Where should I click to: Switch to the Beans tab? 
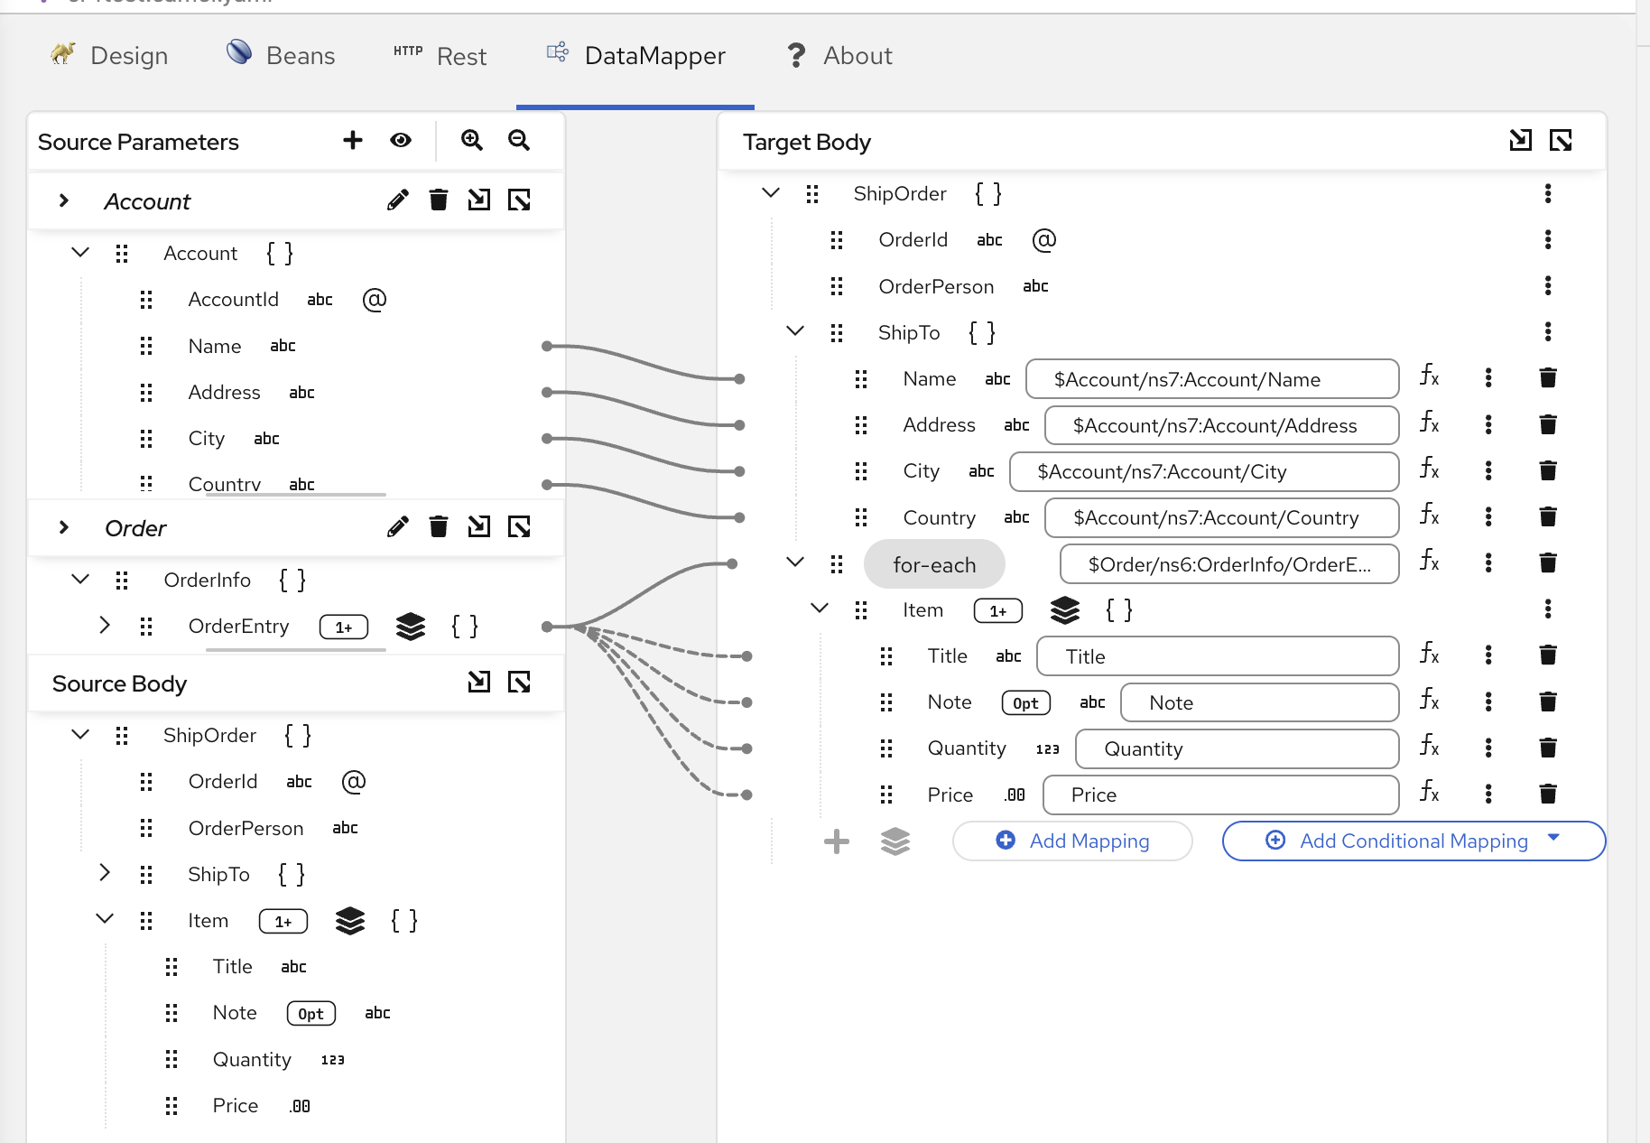tap(281, 55)
